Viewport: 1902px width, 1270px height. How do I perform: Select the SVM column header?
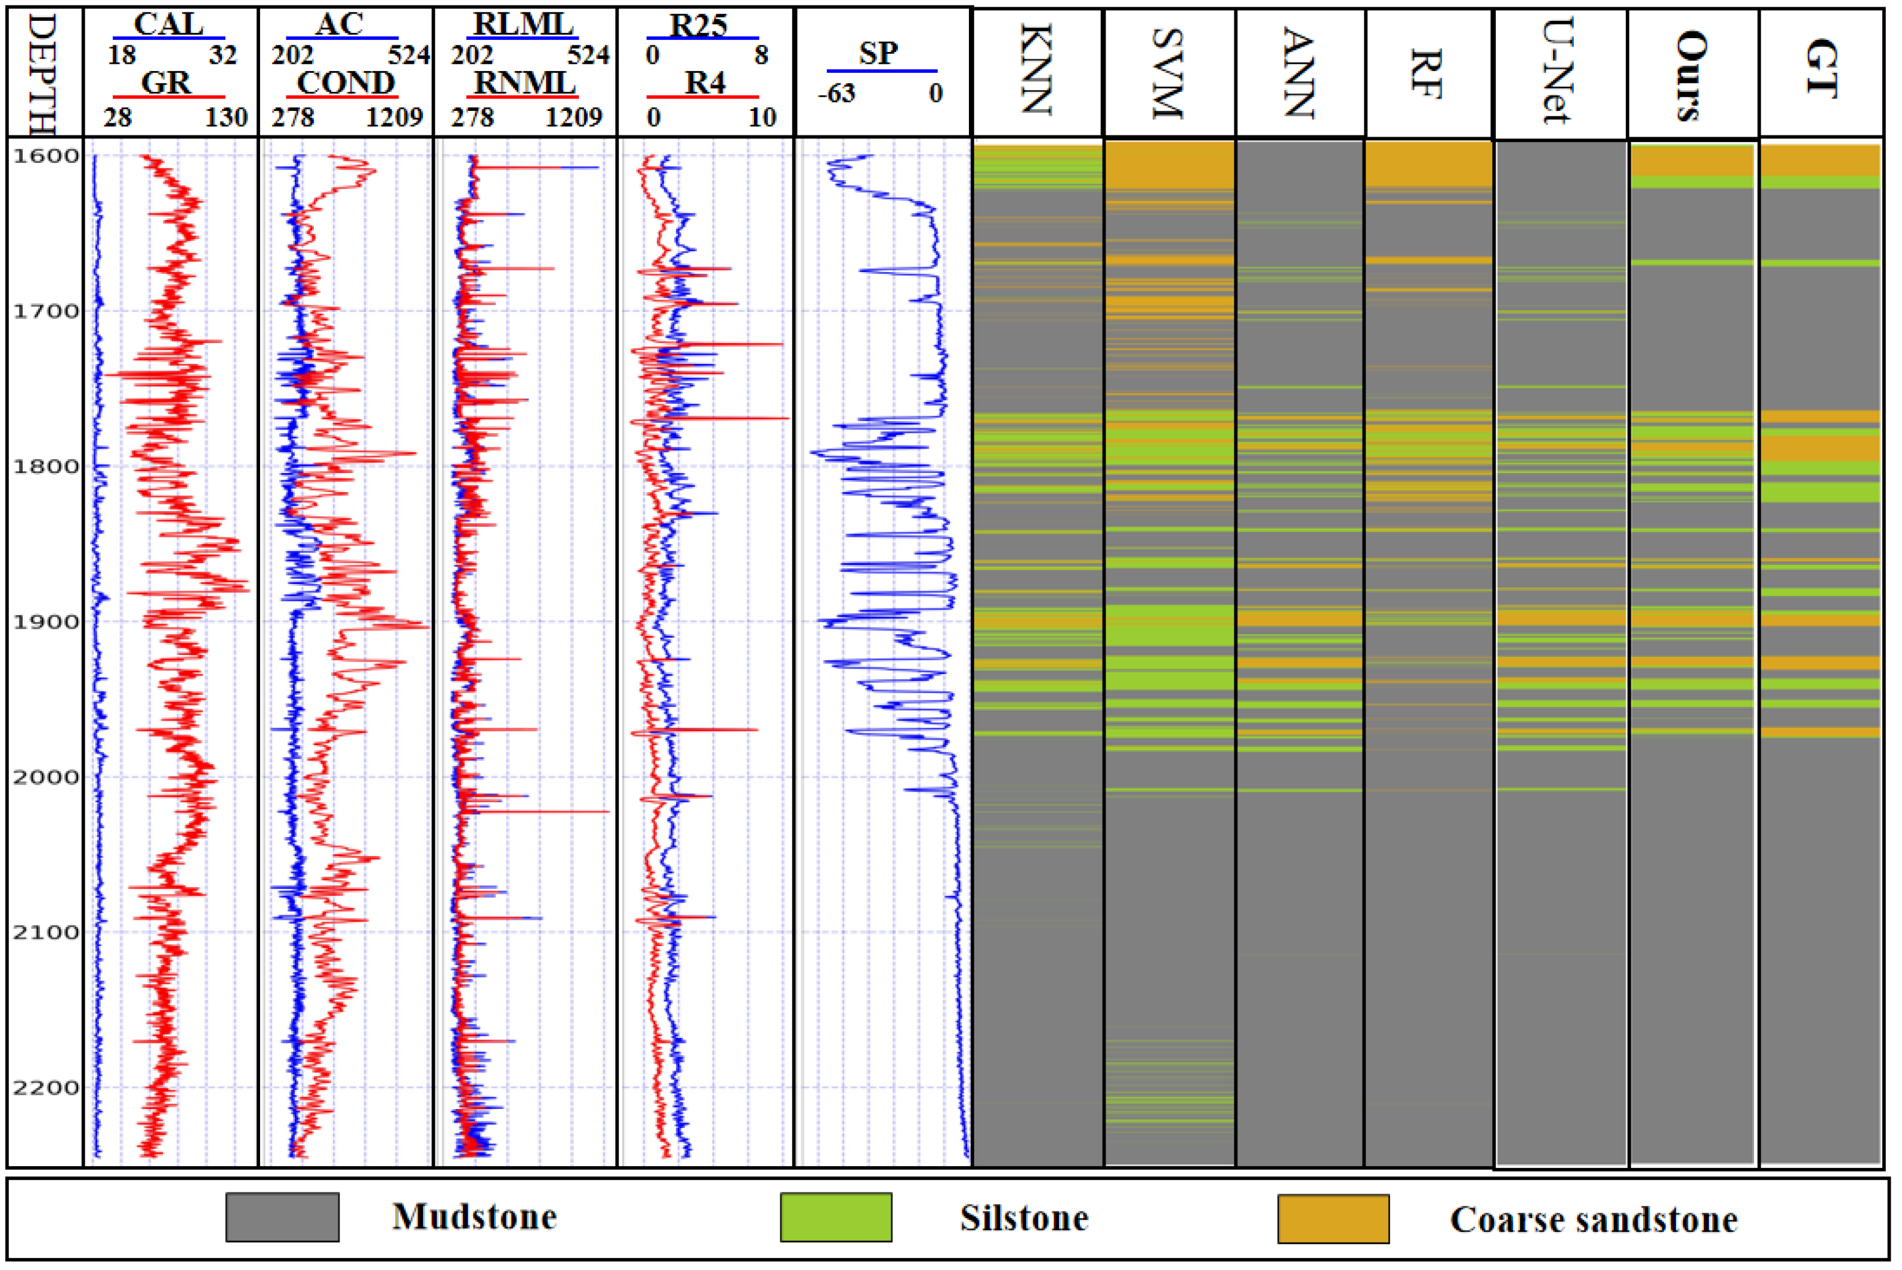1168,73
